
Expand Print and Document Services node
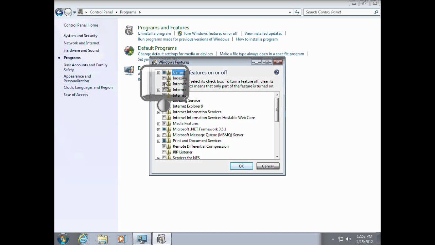(159, 141)
